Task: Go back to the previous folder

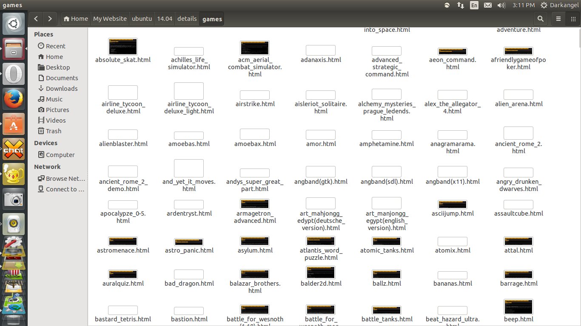Action: 36,19
